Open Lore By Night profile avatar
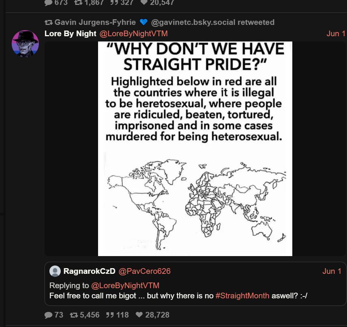Viewport: 347px width, 327px height. tap(25, 44)
